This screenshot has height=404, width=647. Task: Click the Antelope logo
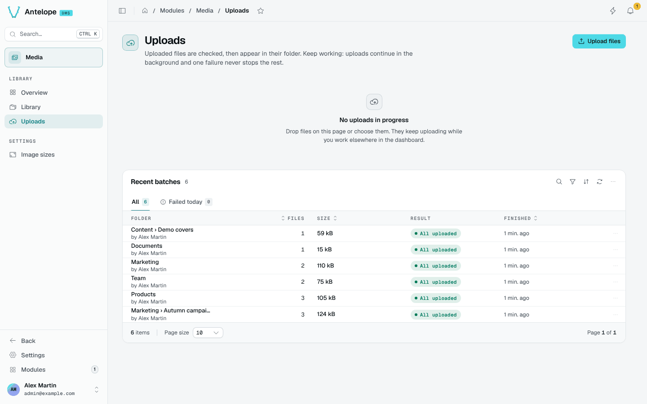click(x=40, y=12)
